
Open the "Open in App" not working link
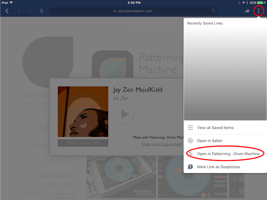pos(161,144)
